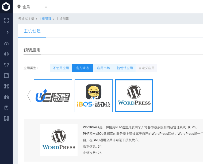The image size is (203, 164).
Task: Click the 应用类型 label
Action: pos(30,68)
